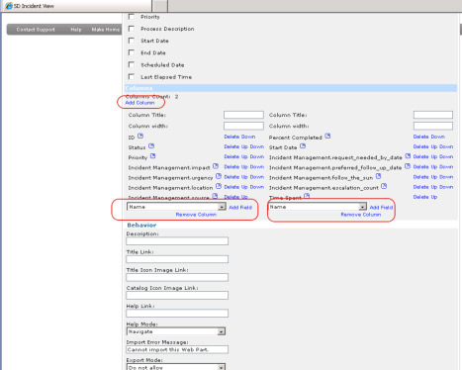Open edit icon for follow_the_sun field
Image resolution: width=462 pixels, height=370 pixels.
click(x=378, y=176)
